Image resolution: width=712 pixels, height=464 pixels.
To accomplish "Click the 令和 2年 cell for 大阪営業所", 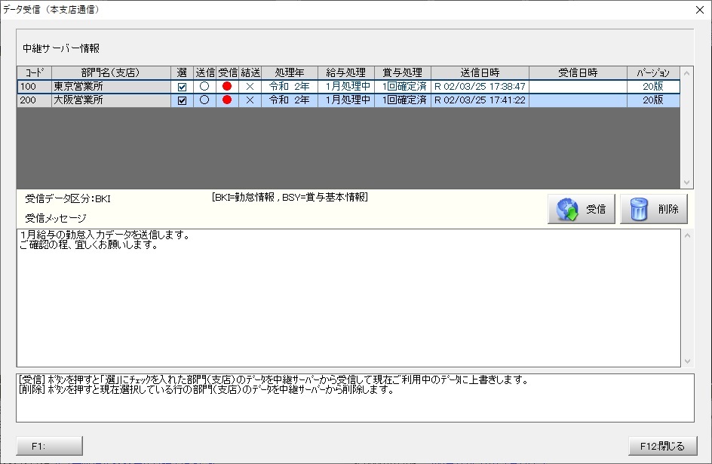I will click(290, 100).
